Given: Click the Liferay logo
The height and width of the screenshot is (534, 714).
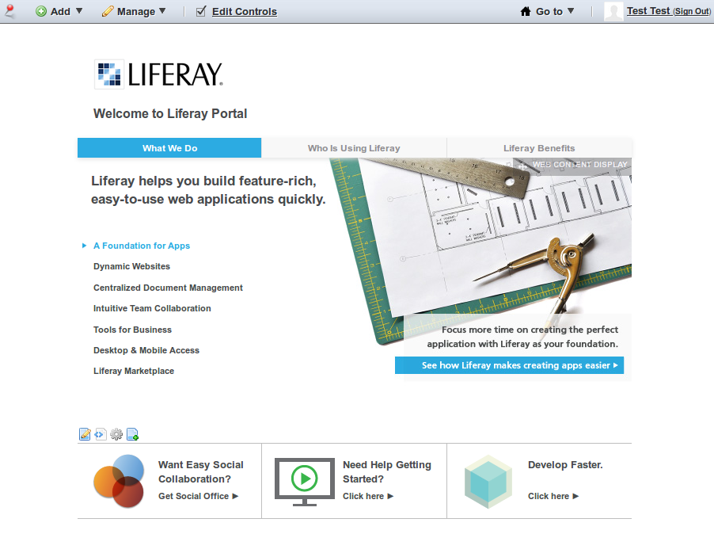Looking at the screenshot, I should (x=158, y=74).
